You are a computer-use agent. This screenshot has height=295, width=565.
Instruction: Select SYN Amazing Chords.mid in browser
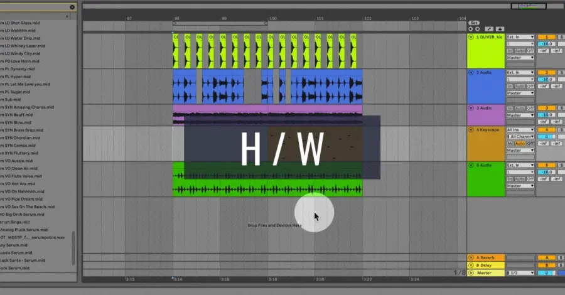pos(27,107)
